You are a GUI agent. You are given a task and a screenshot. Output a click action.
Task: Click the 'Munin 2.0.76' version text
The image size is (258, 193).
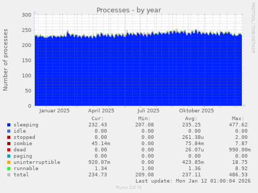[129, 187]
